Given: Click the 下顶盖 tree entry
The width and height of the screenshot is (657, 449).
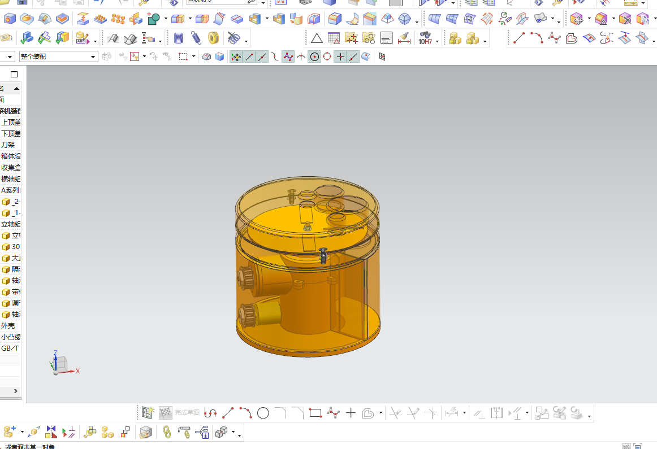Looking at the screenshot, I should [10, 133].
